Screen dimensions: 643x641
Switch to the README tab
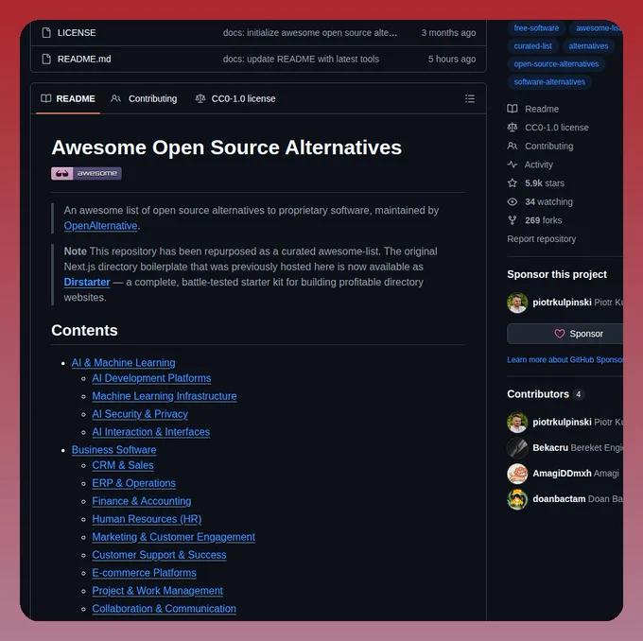tap(68, 98)
